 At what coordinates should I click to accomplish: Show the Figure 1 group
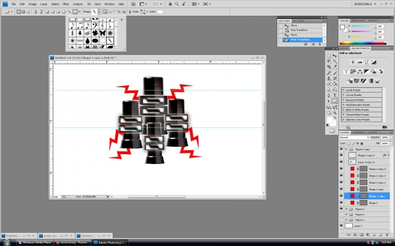point(341,220)
